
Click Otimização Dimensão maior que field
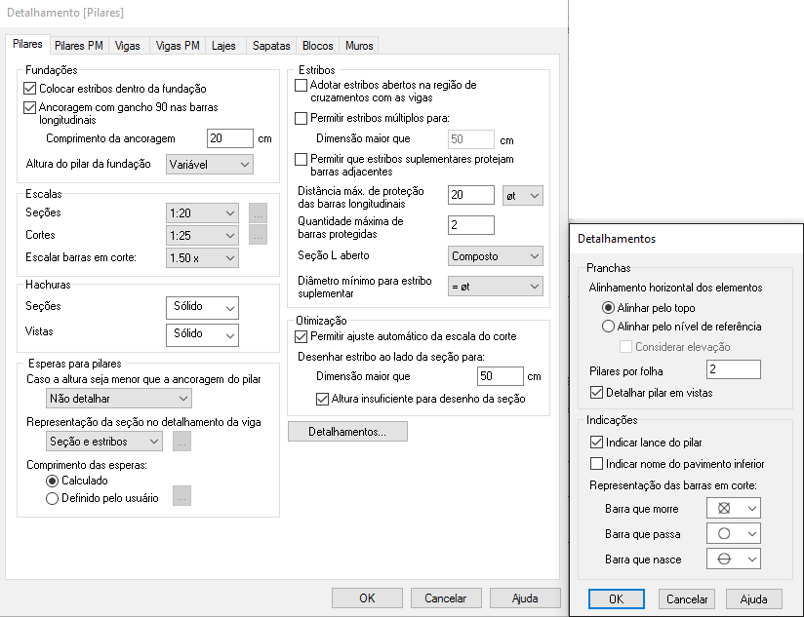[x=501, y=376]
